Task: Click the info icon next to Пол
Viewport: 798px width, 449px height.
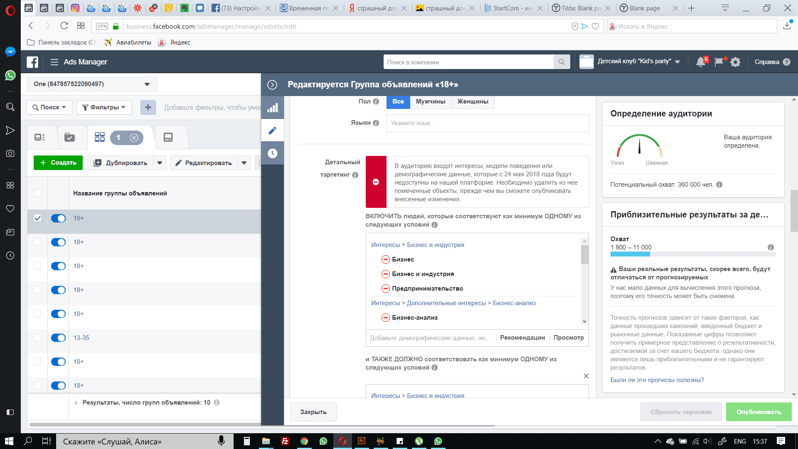Action: click(x=376, y=101)
